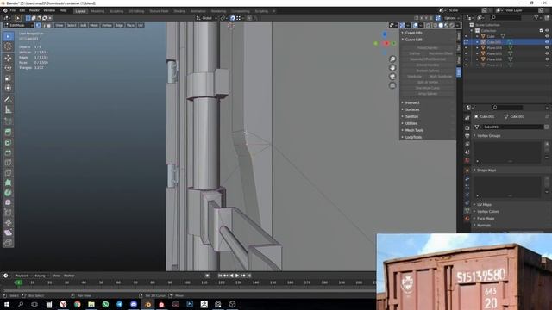Toggle snapping magnet in header
Image resolution: width=552 pixels, height=310 pixels.
[x=233, y=18]
